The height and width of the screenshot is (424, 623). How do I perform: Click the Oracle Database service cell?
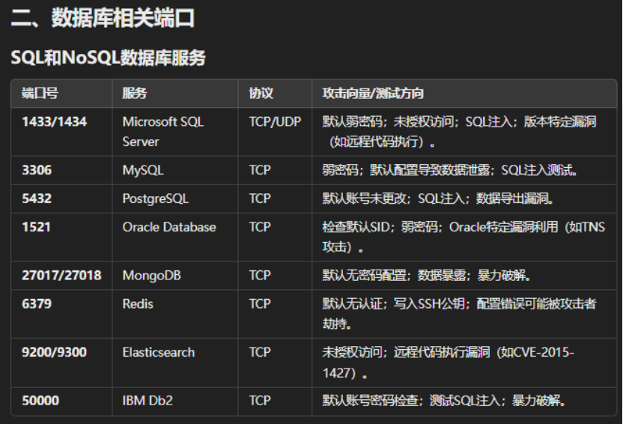click(169, 227)
